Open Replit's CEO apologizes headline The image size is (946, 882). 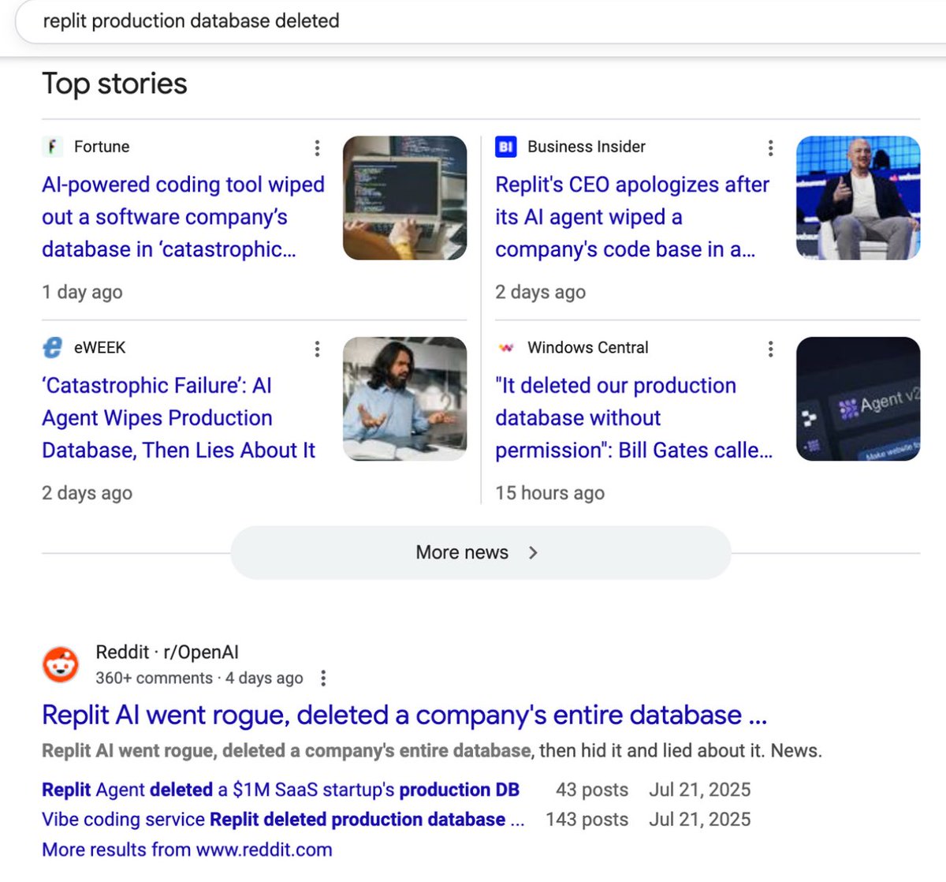tap(632, 217)
